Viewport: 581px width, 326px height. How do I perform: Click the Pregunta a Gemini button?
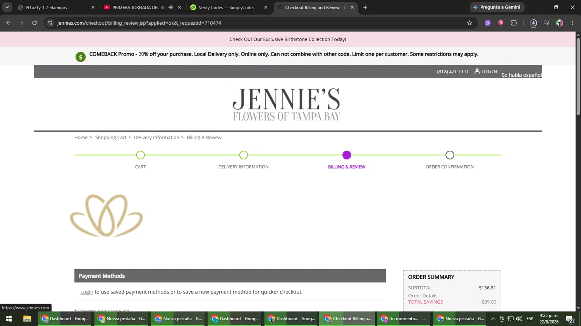(x=497, y=7)
